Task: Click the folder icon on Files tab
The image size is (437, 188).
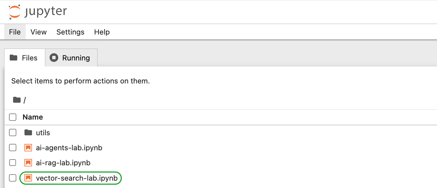Action: (13, 58)
